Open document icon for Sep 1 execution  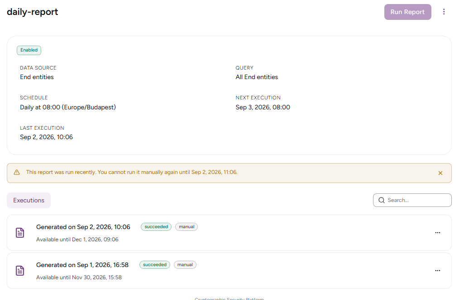(20, 271)
